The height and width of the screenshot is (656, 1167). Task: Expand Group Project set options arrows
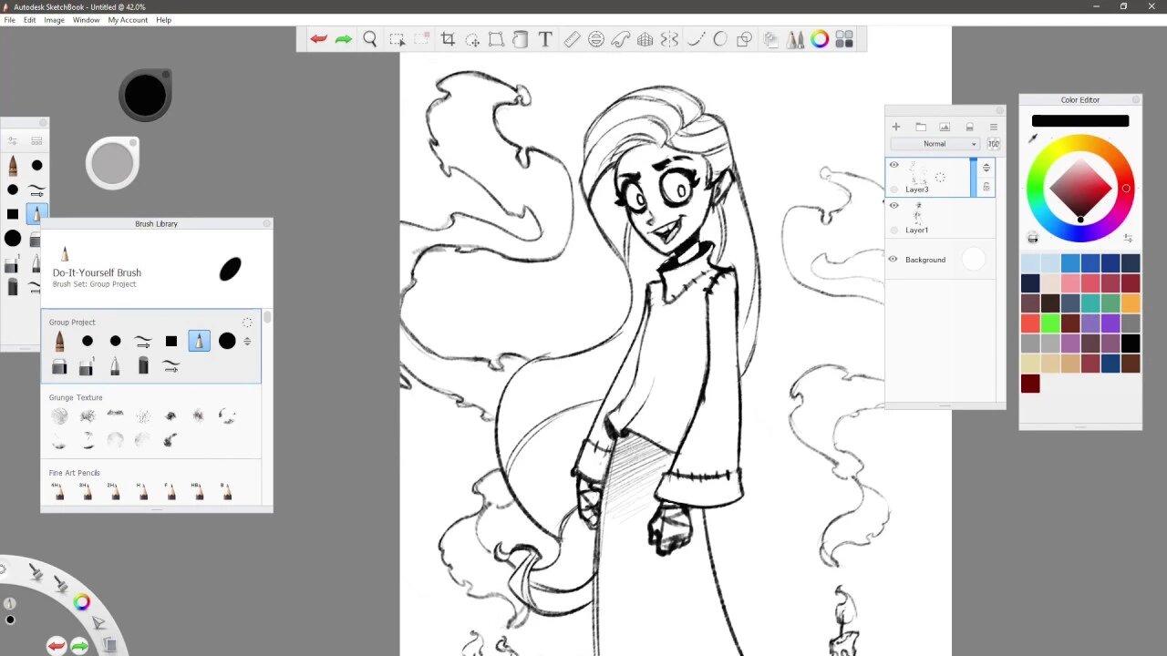click(x=247, y=341)
